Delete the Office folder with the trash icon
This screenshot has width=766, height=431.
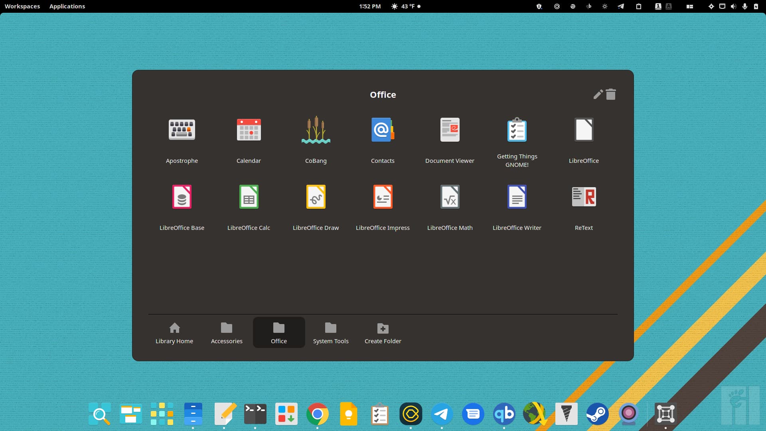coord(611,95)
